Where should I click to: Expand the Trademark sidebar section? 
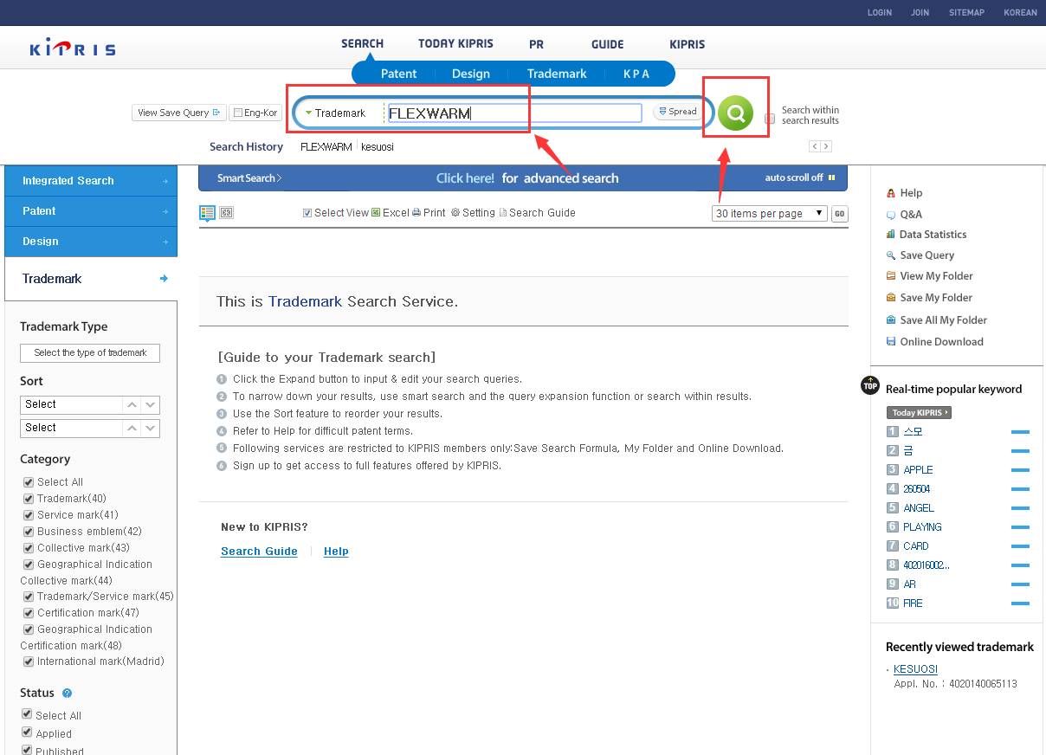coord(91,279)
